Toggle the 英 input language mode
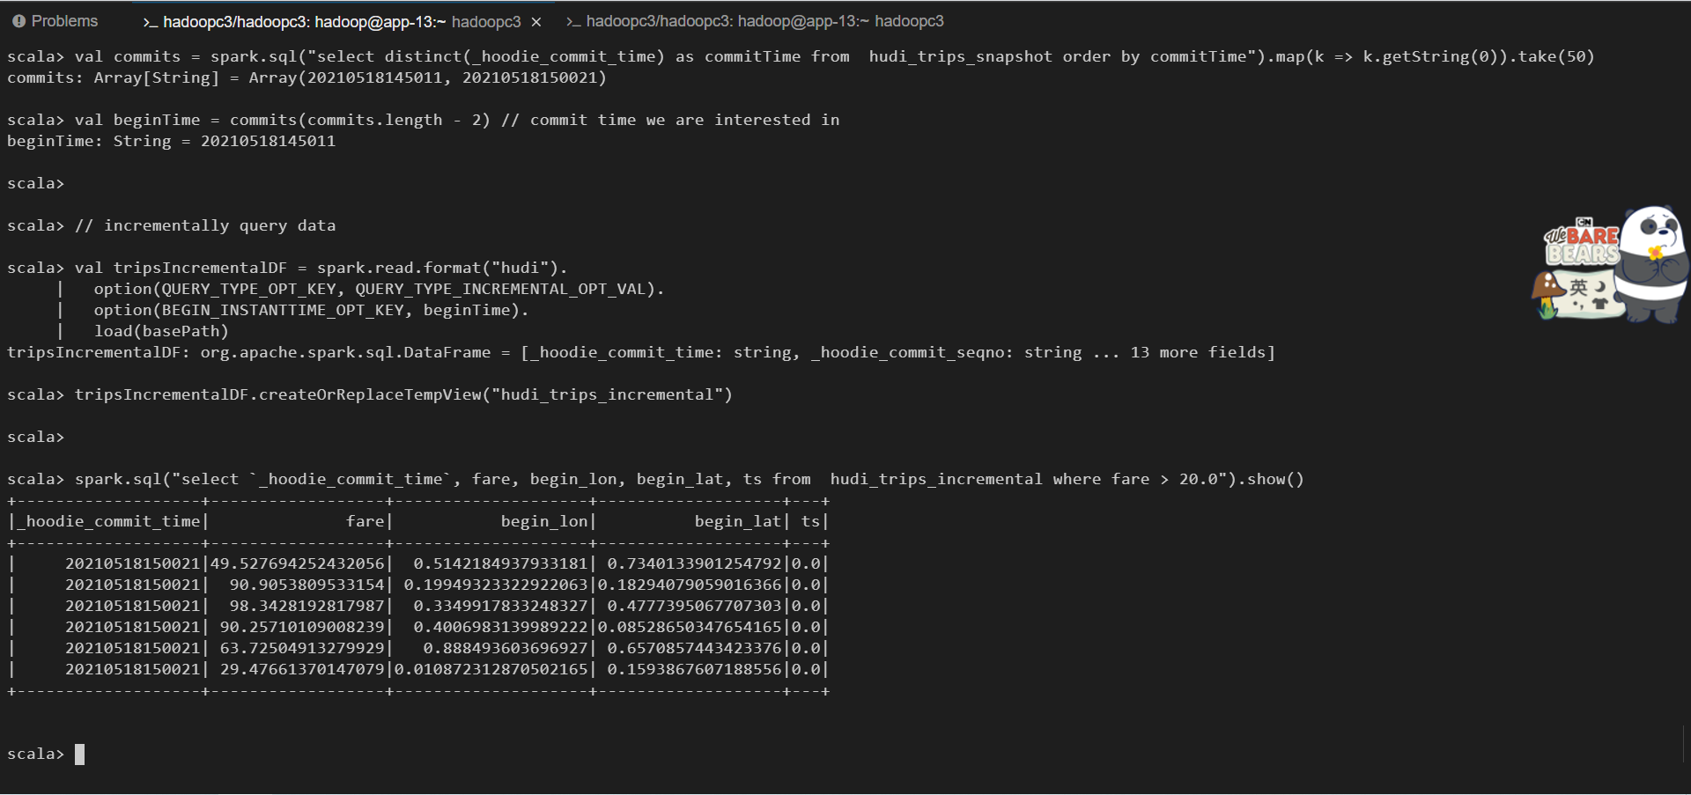 click(1578, 287)
